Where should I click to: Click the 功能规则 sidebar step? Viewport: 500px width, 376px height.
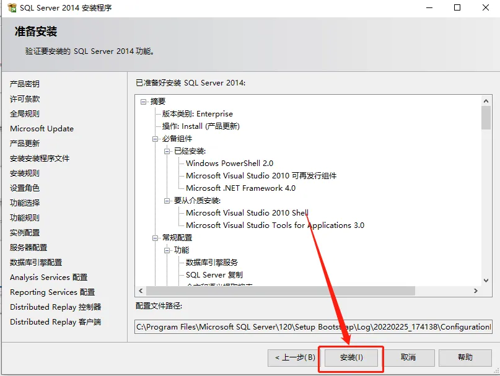click(25, 218)
